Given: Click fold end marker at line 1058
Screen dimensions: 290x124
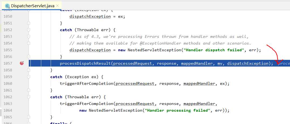Looking at the screenshot, I should (x=29, y=70).
